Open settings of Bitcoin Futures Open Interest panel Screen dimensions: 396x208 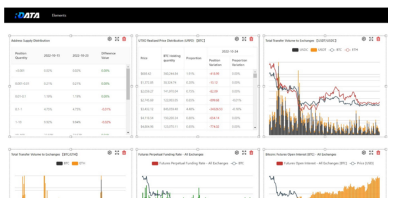pyautogui.click(x=364, y=153)
